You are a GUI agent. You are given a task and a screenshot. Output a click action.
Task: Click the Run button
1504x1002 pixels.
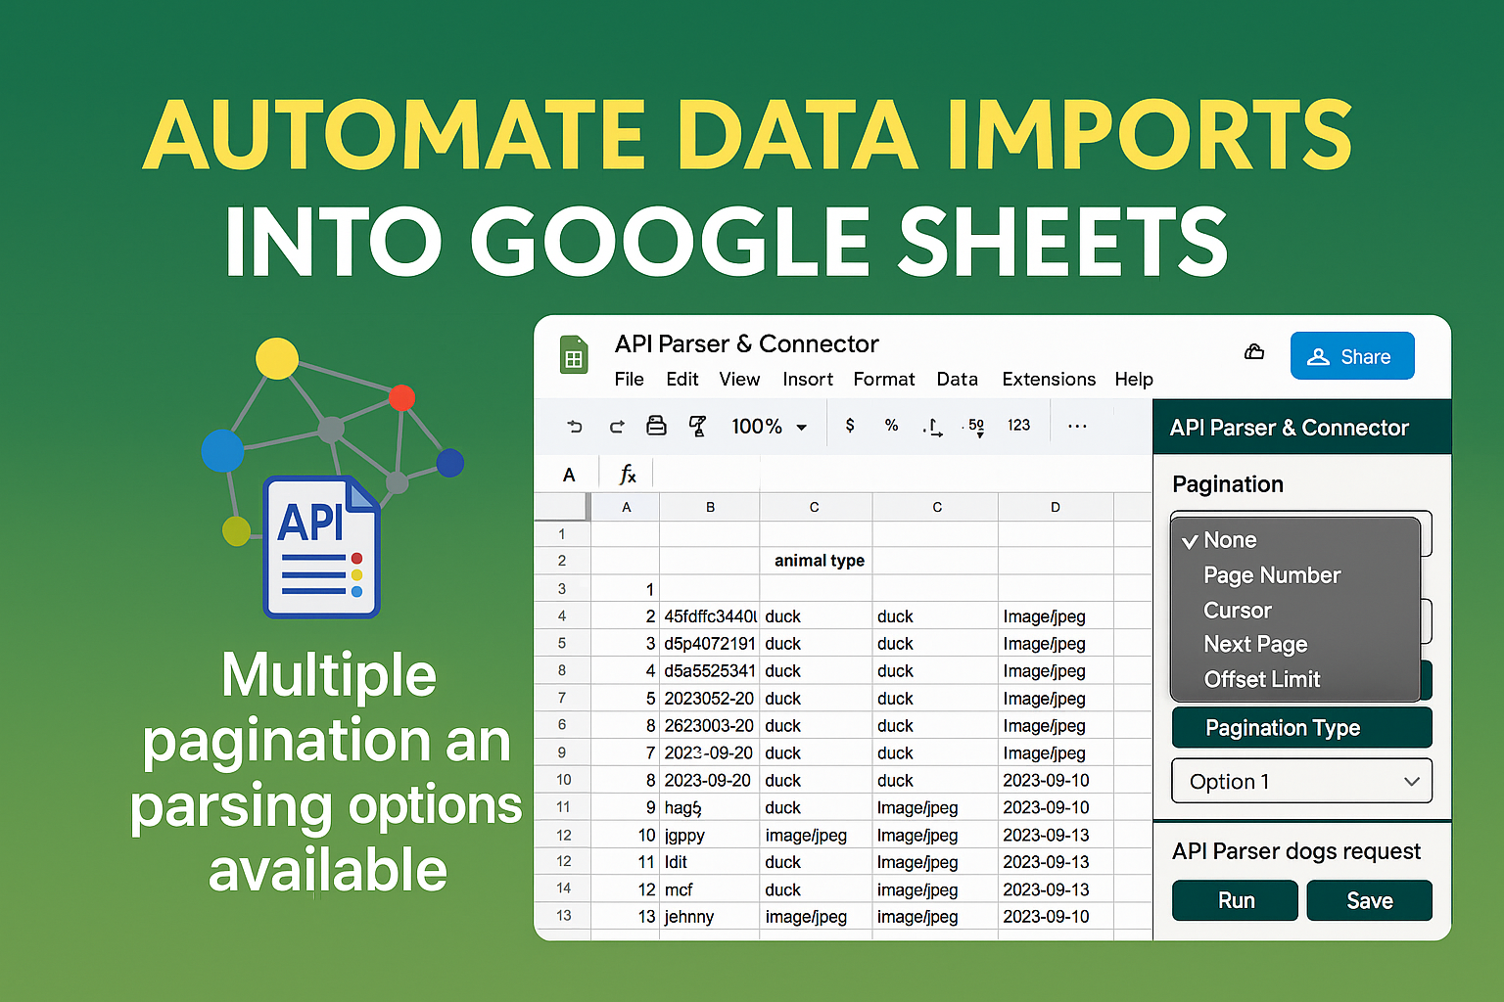click(x=1235, y=900)
